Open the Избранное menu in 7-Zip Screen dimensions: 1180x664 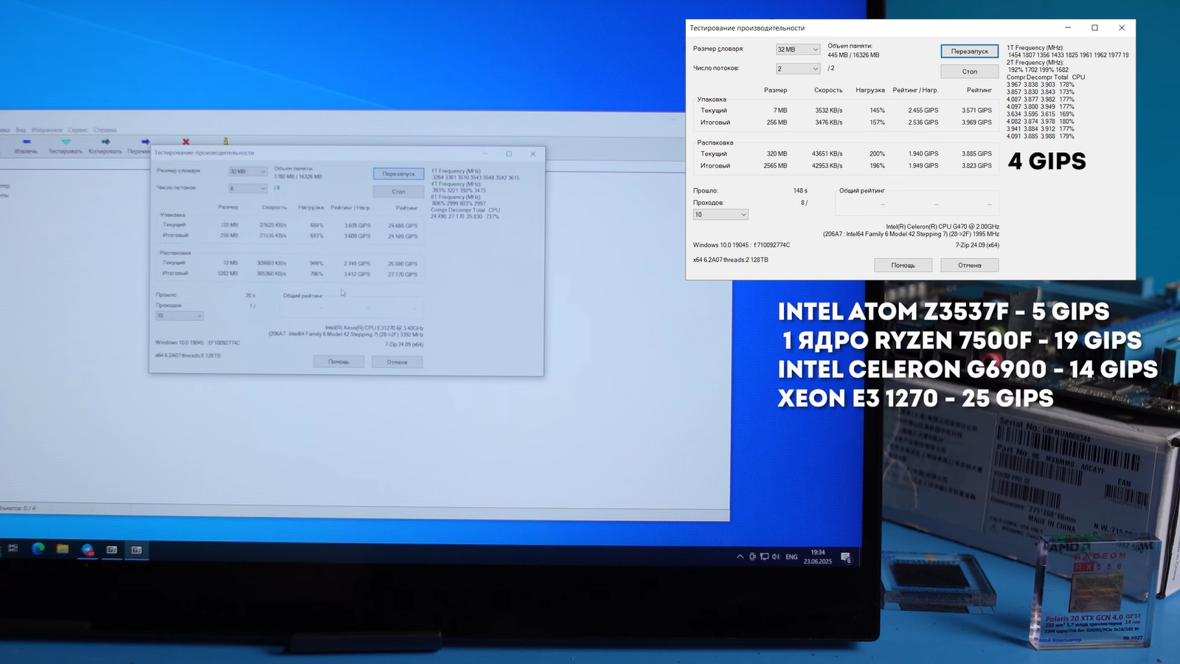coord(46,130)
